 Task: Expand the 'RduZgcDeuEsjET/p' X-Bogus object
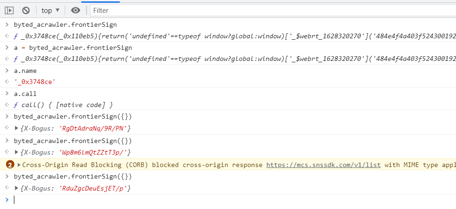tap(17, 188)
